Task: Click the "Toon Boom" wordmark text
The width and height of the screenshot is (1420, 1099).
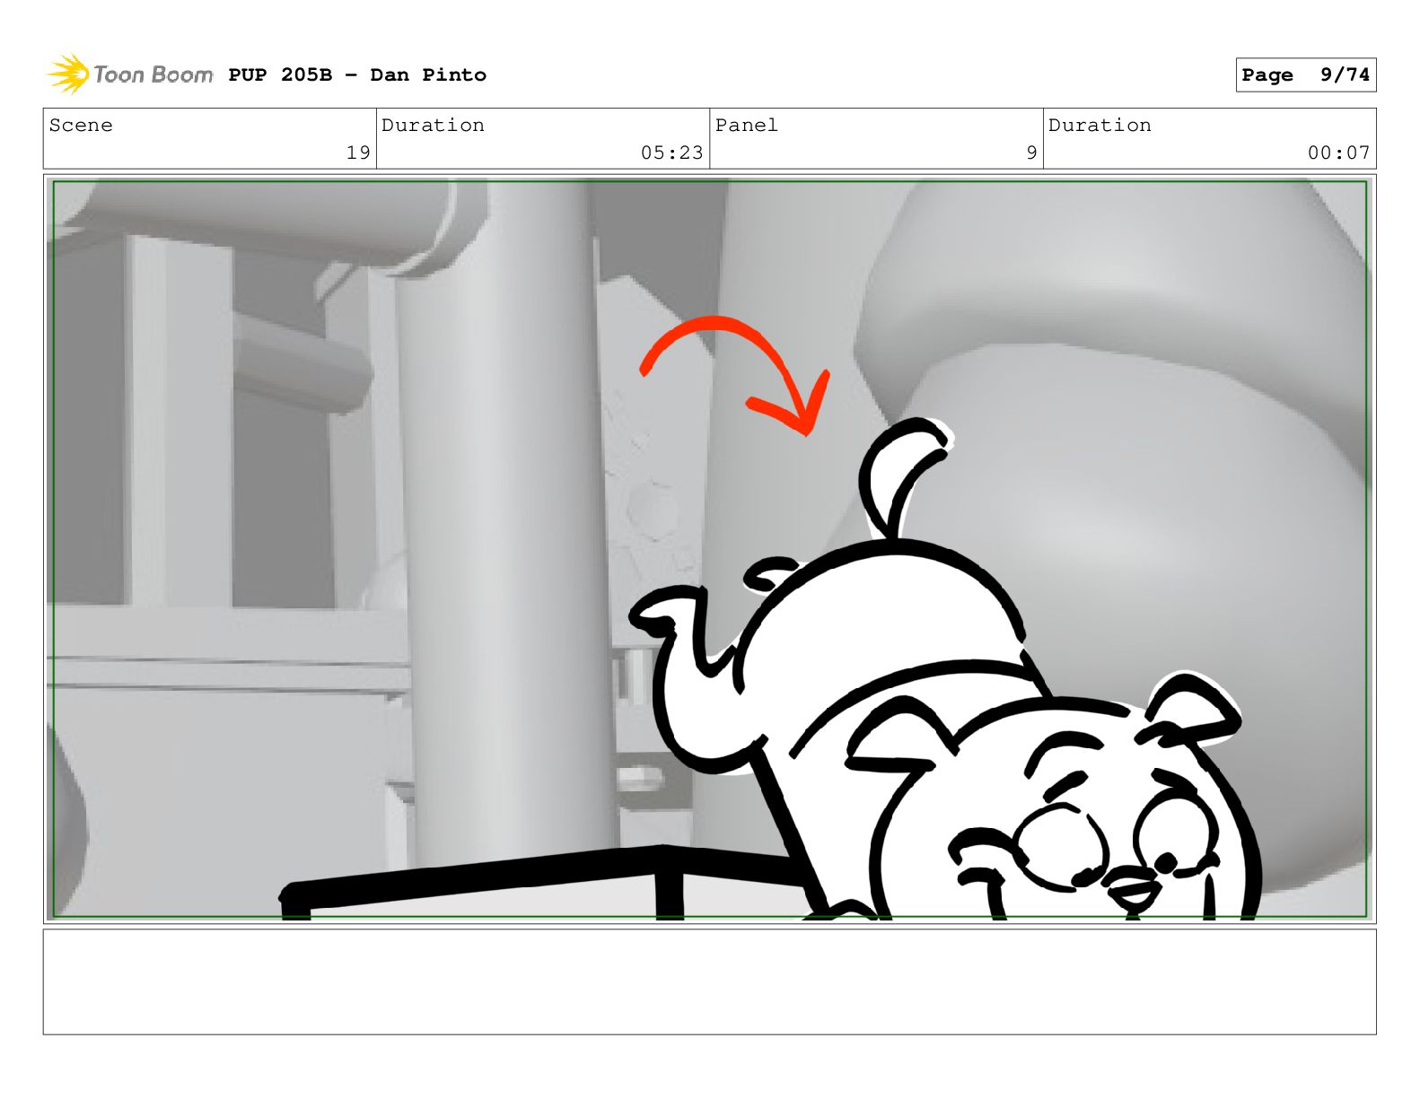Action: pos(153,74)
